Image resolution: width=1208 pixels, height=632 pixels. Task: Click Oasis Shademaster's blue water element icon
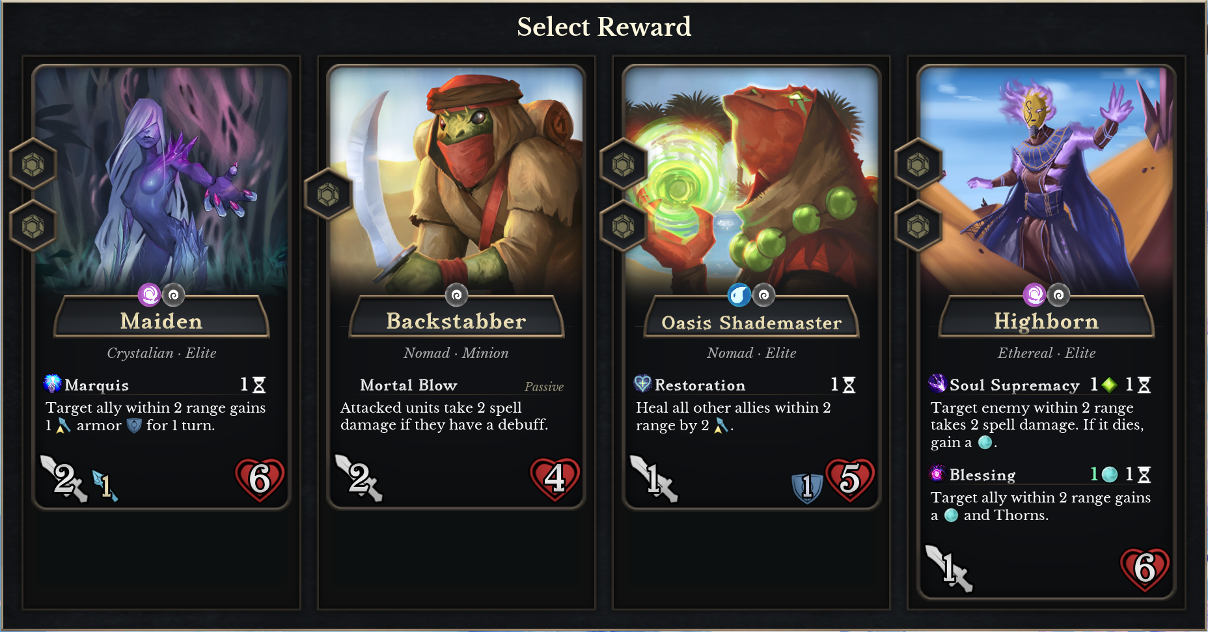[x=739, y=295]
